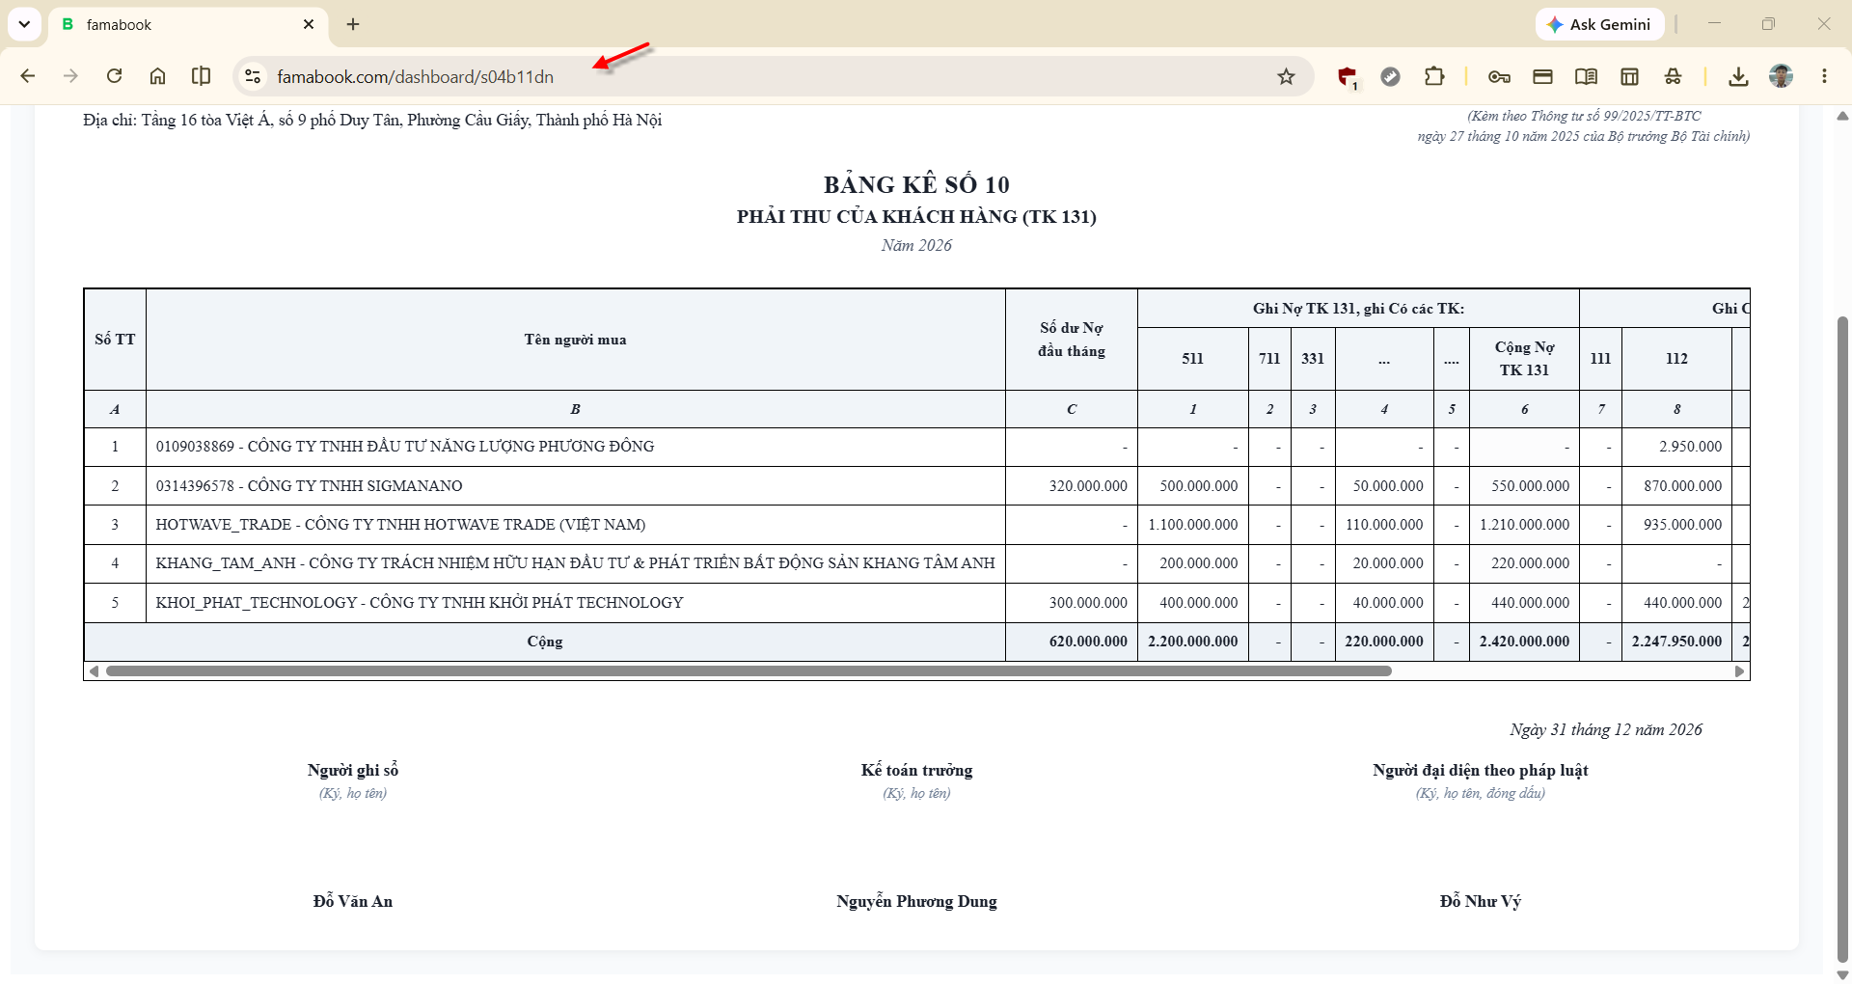The width and height of the screenshot is (1852, 984).
Task: Click the date 'Ngày 31 tháng 12 năm 2026'
Action: 1606,729
